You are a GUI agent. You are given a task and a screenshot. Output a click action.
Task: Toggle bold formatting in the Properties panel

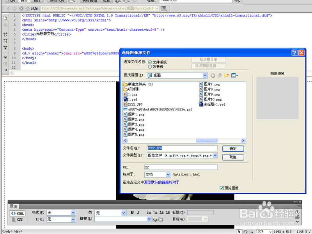tap(132, 213)
